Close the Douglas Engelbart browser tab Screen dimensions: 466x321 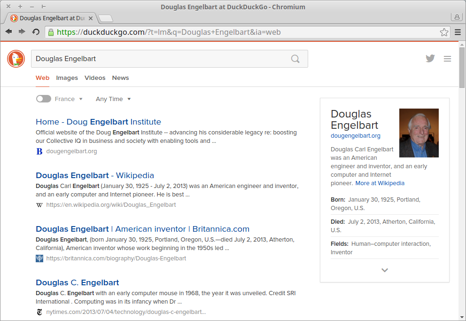point(91,18)
